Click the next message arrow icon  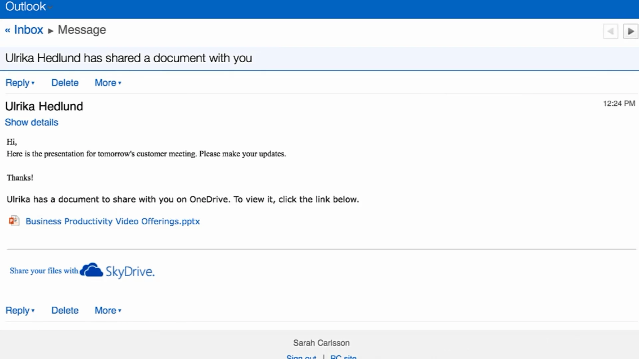(630, 31)
